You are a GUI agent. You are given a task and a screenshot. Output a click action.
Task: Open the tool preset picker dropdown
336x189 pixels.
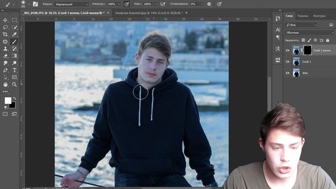(13, 4)
